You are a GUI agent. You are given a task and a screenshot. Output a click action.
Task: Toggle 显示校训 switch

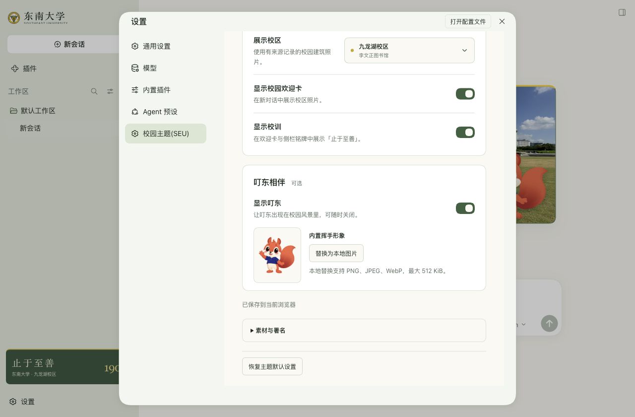point(465,132)
